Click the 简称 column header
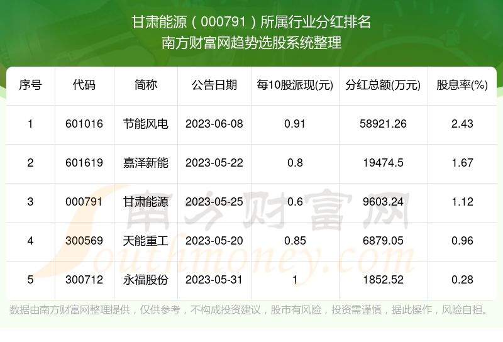 tap(146, 85)
